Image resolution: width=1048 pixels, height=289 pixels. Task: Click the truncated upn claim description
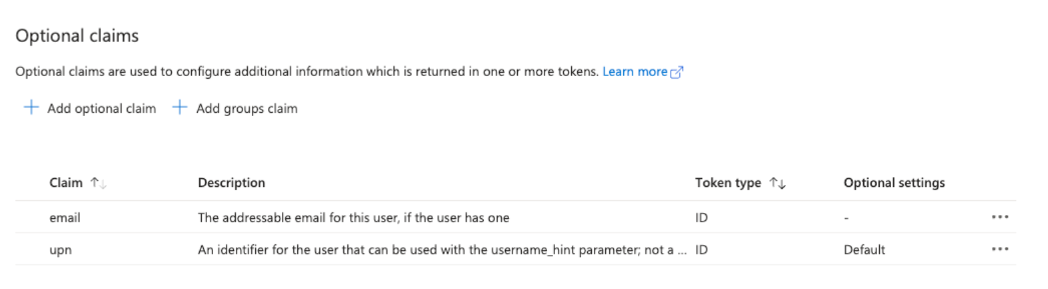[441, 250]
